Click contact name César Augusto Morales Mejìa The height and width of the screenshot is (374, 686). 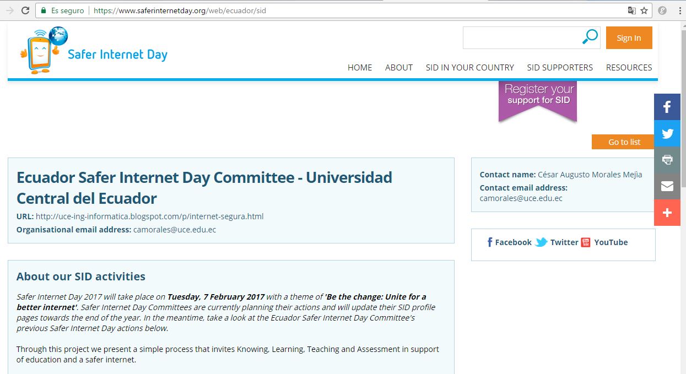coord(590,175)
